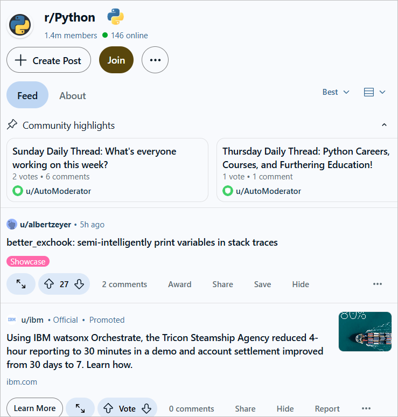398x417 pixels.
Task: Expand the IBM promoted post with the arrows icon
Action: (80, 408)
